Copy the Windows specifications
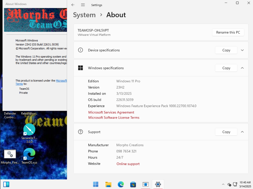Screen dimensions: 253x189 tap(226, 68)
